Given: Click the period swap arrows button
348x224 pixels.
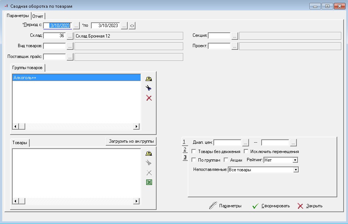Looking at the screenshot, I should [132, 26].
